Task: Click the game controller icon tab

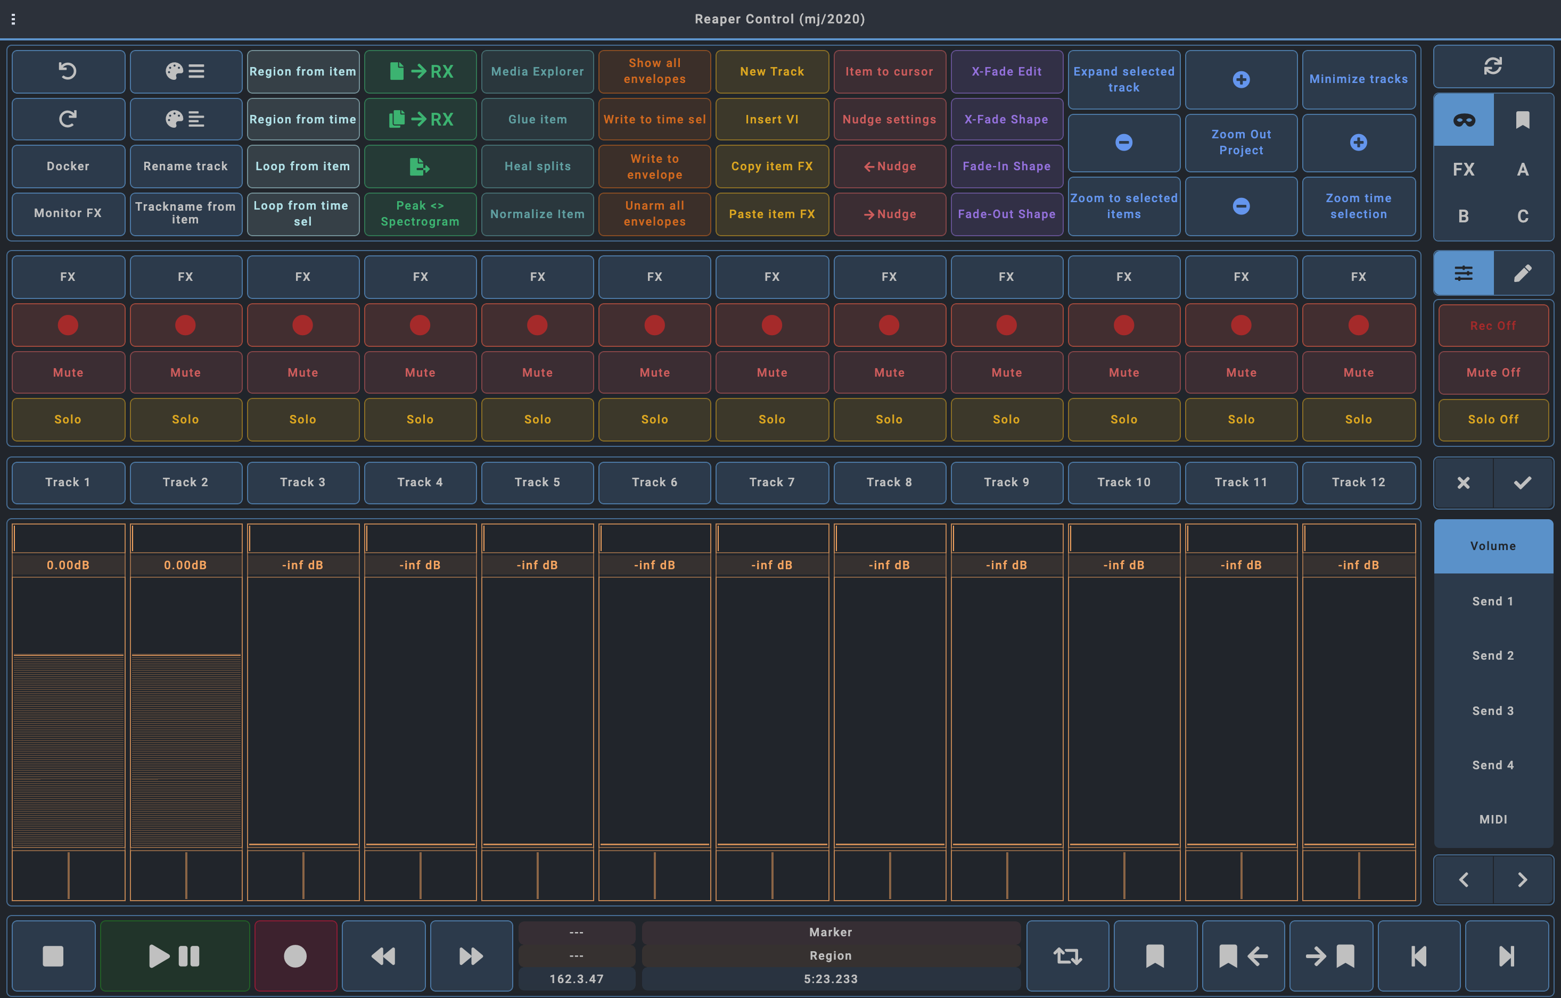Action: tap(1464, 121)
